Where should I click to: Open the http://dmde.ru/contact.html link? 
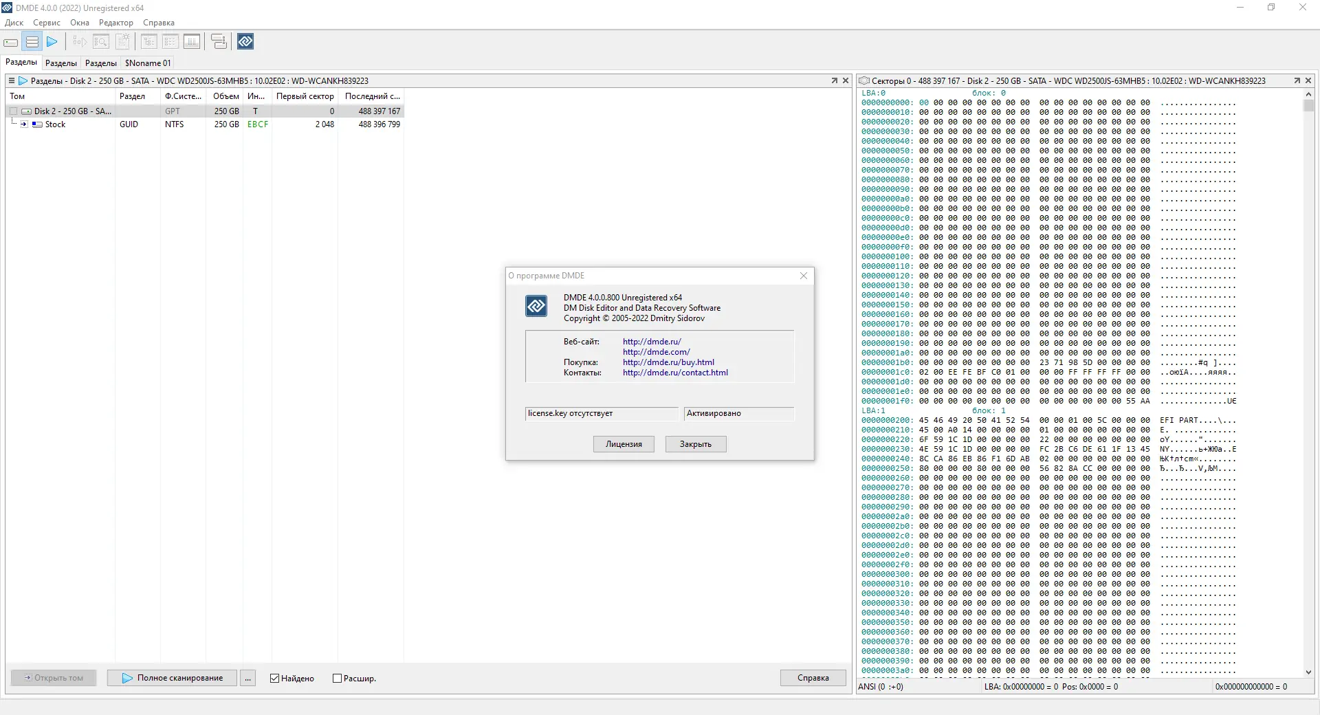(x=675, y=373)
